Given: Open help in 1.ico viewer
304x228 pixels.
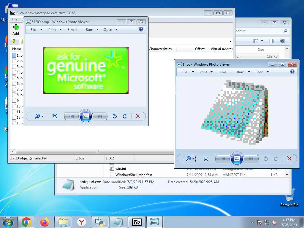Looking at the screenshot, I should 292,72.
